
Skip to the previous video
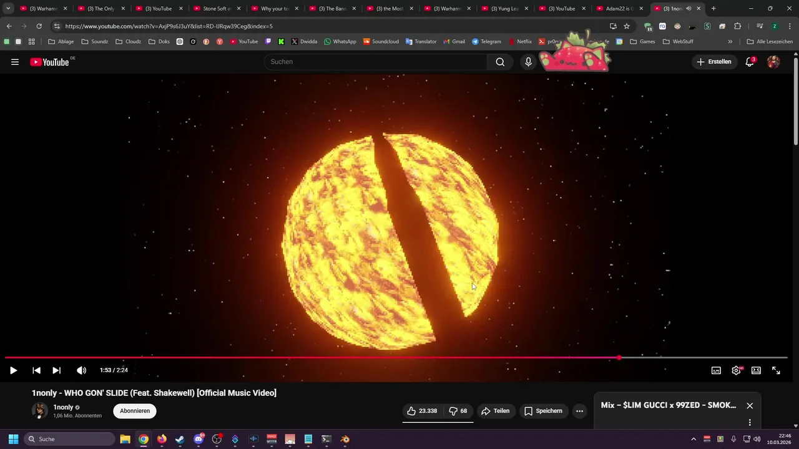(36, 370)
